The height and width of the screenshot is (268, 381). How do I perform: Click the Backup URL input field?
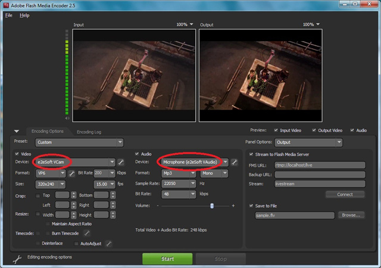(320, 174)
